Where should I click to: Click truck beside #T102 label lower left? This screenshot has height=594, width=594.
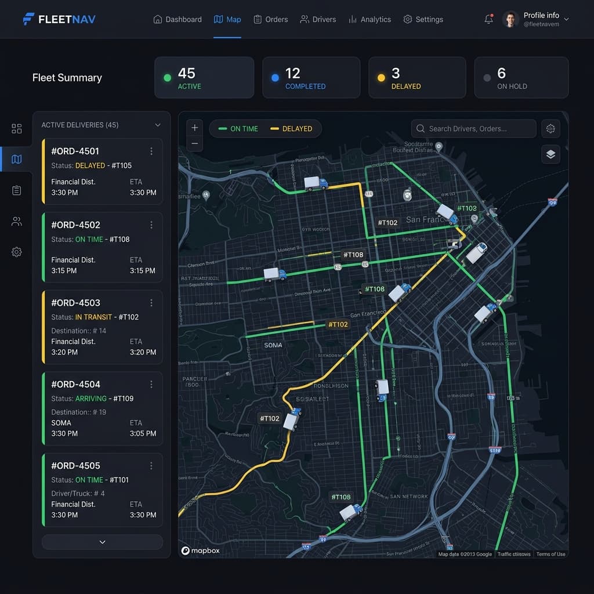pos(292,419)
